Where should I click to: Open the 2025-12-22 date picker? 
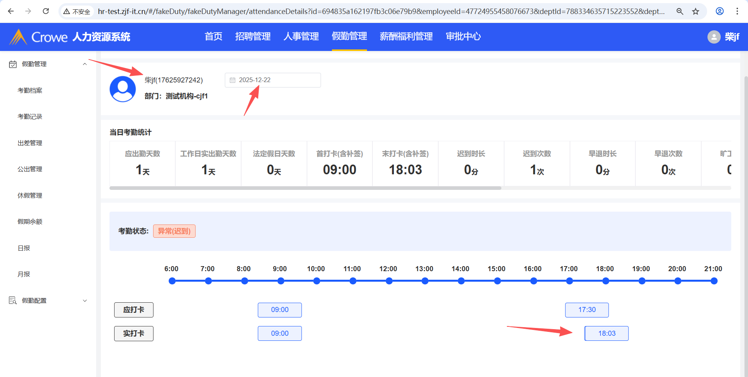(x=273, y=80)
